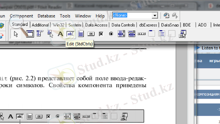The width and height of the screenshot is (220, 124).
Task: Select the Label component (letter A)
Action: 60,34
